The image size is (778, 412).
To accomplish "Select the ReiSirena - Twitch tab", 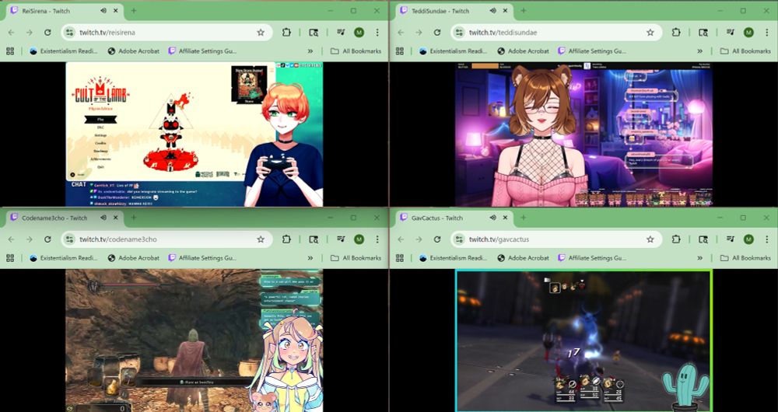I will [65, 10].
